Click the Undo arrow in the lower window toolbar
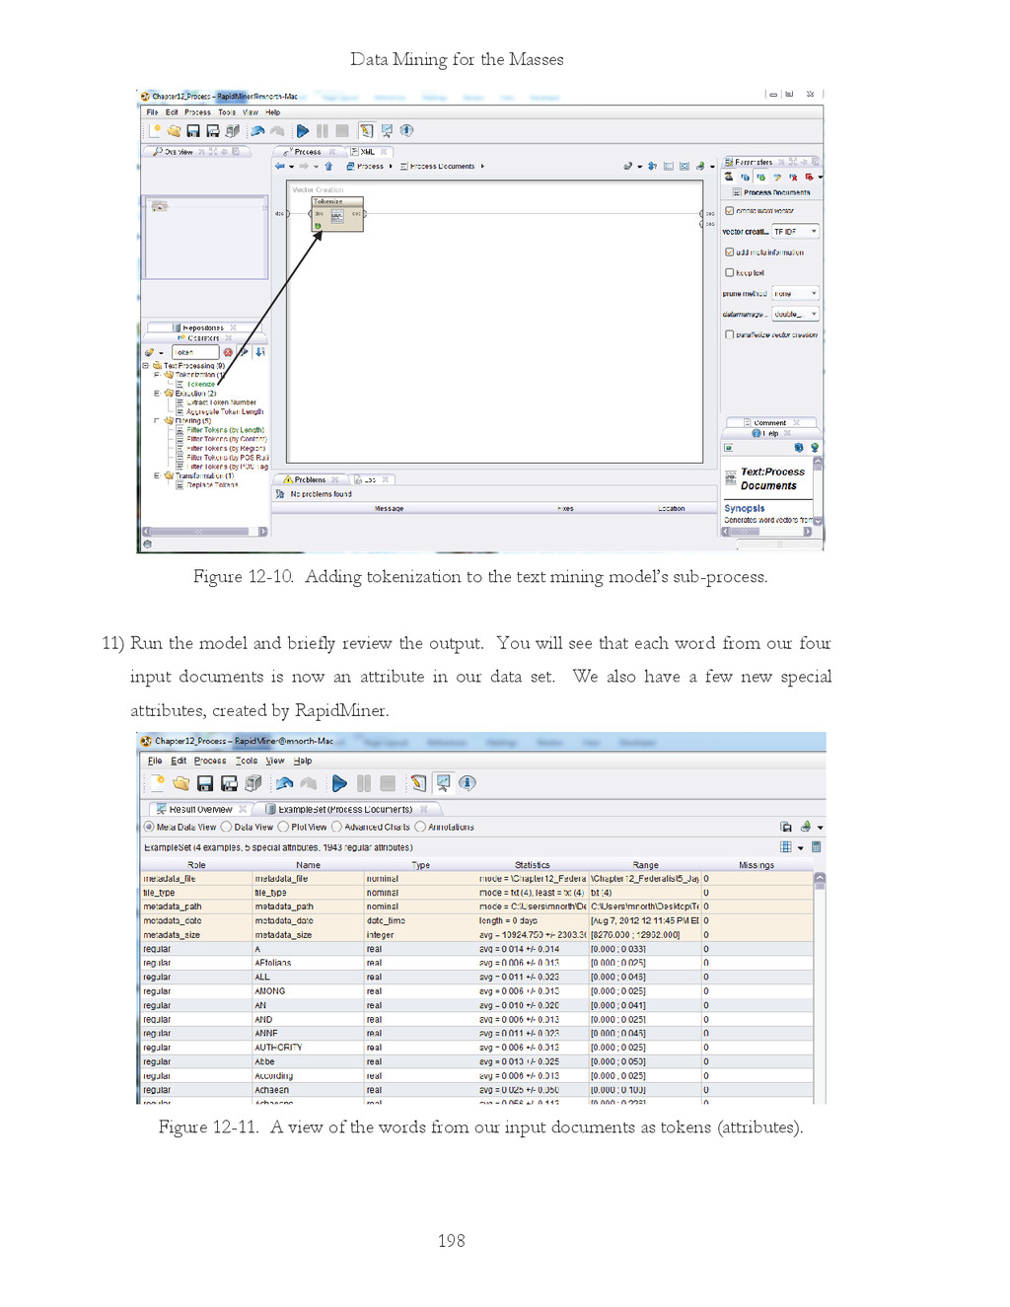 point(284,783)
